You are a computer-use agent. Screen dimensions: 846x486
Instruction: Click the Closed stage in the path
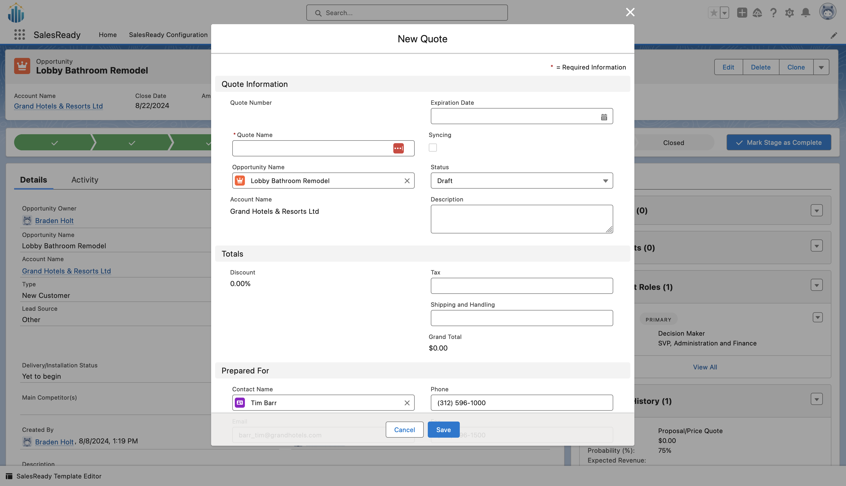point(673,143)
